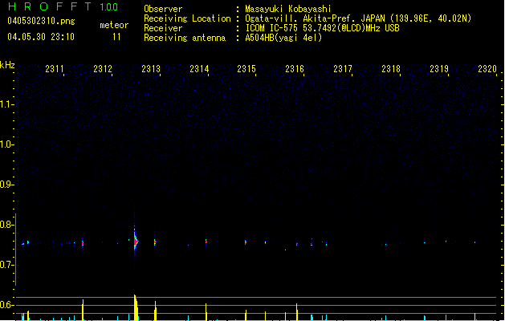Click the 0.9 kHz frequency label
505x321 pixels.
coord(6,185)
